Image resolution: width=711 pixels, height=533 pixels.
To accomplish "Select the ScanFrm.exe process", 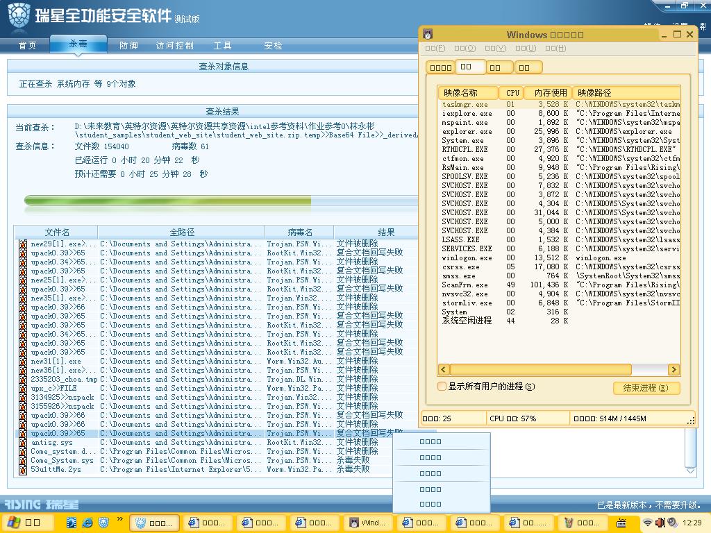I will (x=559, y=285).
